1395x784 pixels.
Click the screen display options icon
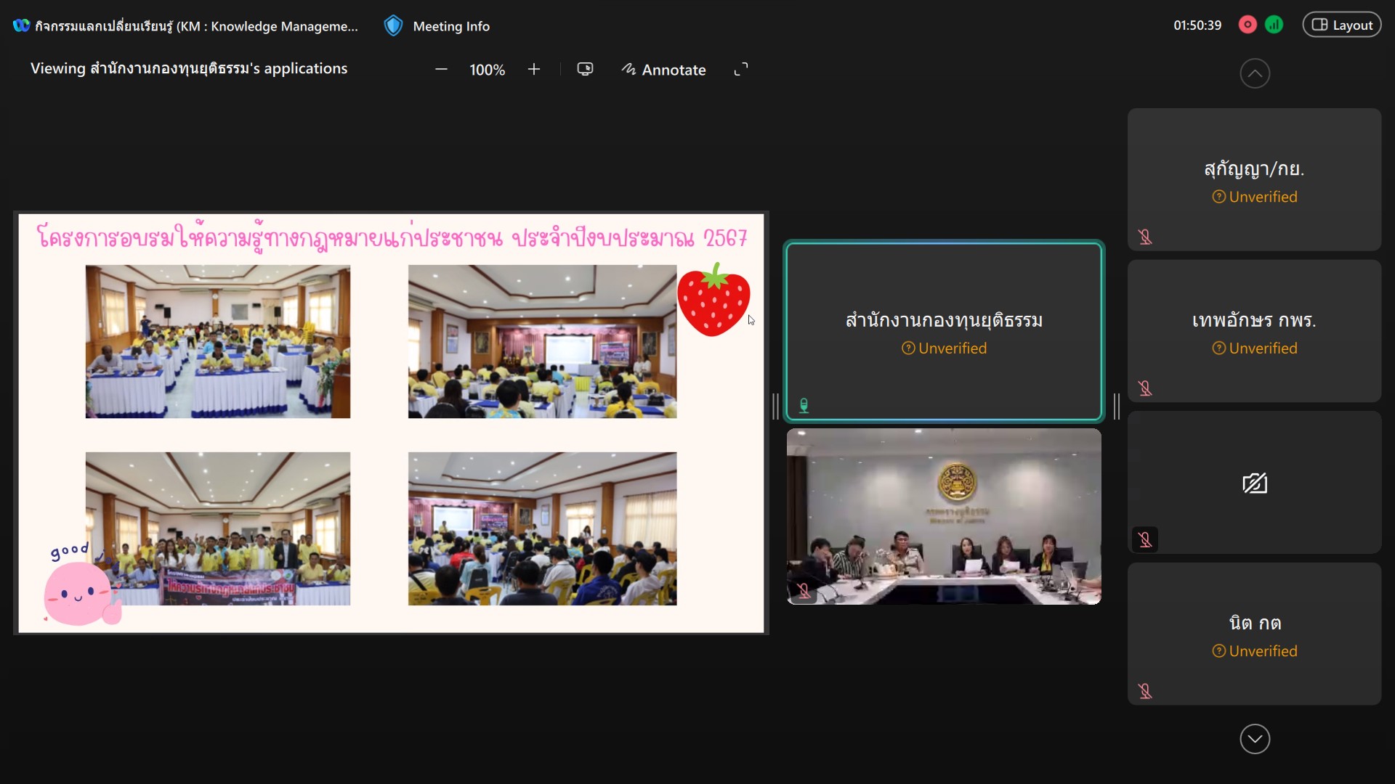click(585, 70)
